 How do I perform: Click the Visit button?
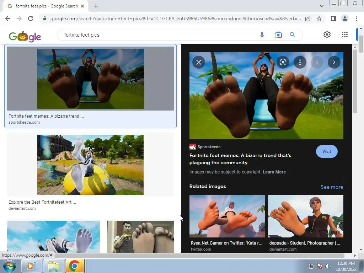point(327,151)
